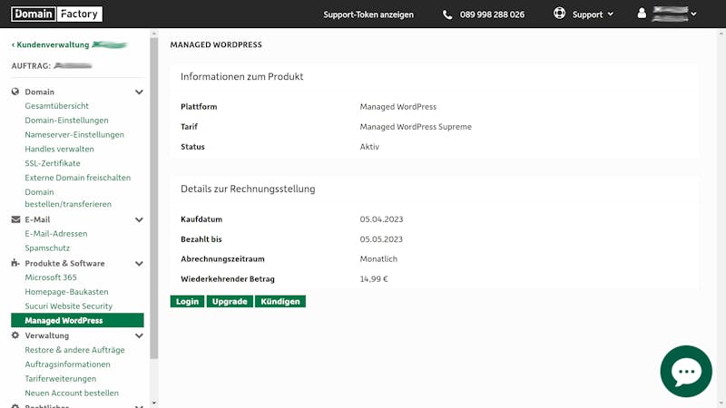The image size is (726, 408).
Task: Open Sucuri Website Security
Action: point(69,306)
